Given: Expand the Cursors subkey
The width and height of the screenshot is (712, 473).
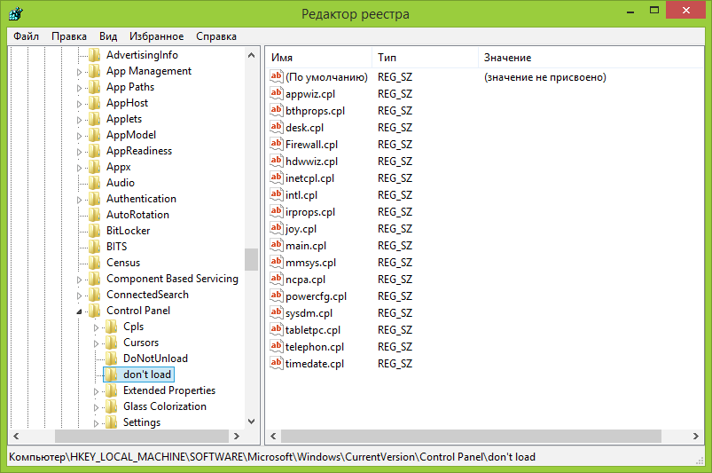Looking at the screenshot, I should [96, 343].
